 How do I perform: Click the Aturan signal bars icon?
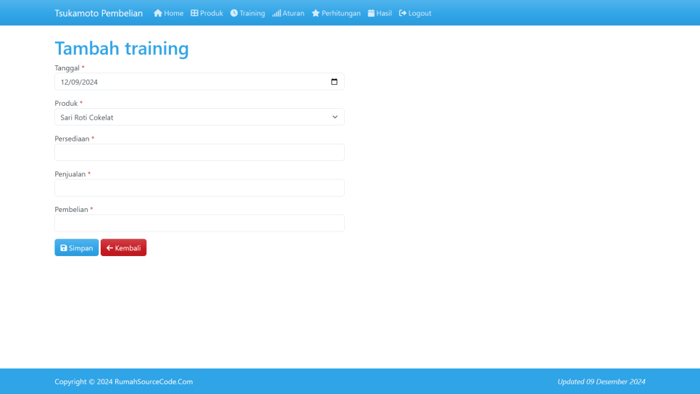coord(276,13)
